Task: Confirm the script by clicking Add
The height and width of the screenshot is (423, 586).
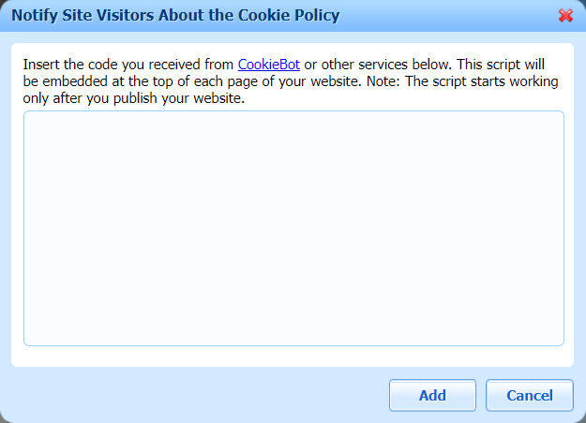Action: point(432,395)
